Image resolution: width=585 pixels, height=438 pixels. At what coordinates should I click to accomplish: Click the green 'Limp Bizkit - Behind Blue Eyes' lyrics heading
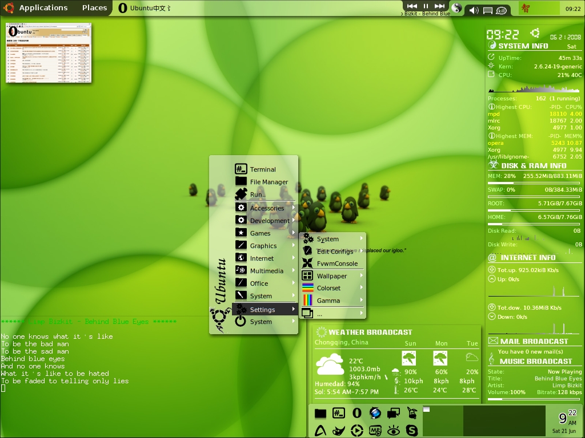89,321
